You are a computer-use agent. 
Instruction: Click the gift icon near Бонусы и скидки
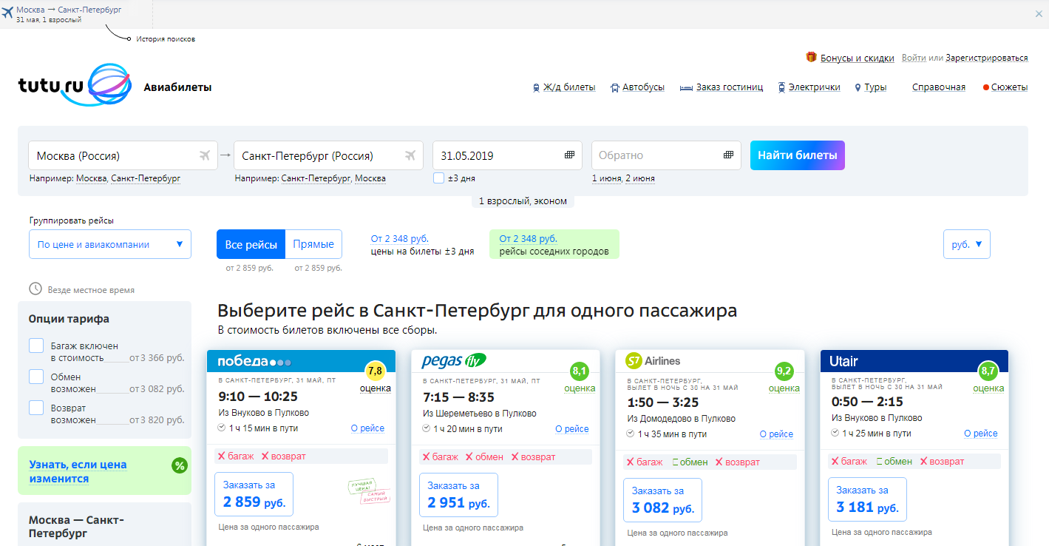[811, 57]
